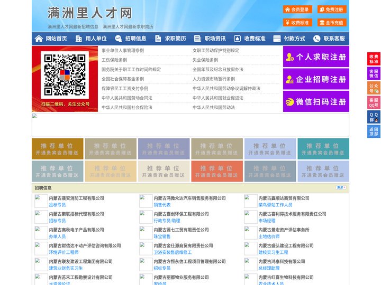Image resolution: width=381 pixels, height=285 pixels.
Task: Click the teal 推荐单位 banner tile
Action: pos(323,149)
